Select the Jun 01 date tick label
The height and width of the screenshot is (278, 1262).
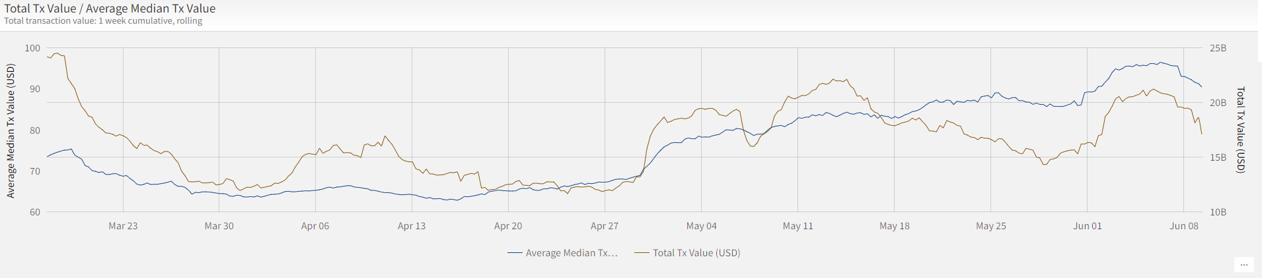pos(1087,226)
